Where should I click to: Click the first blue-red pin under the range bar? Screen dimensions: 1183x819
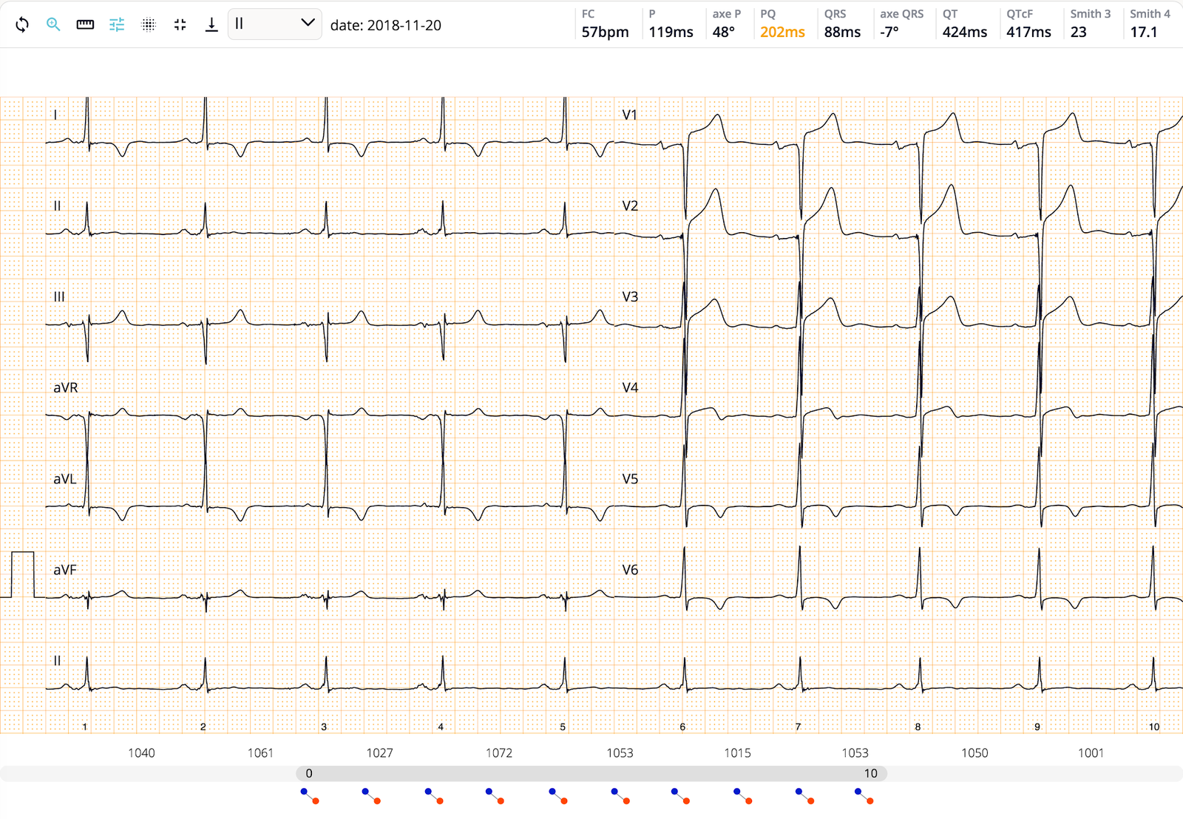point(310,796)
